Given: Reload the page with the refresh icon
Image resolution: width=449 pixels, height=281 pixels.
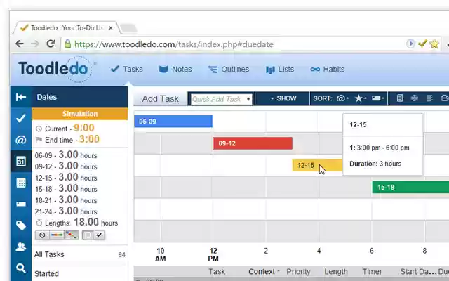Looking at the screenshot, I should tap(51, 44).
